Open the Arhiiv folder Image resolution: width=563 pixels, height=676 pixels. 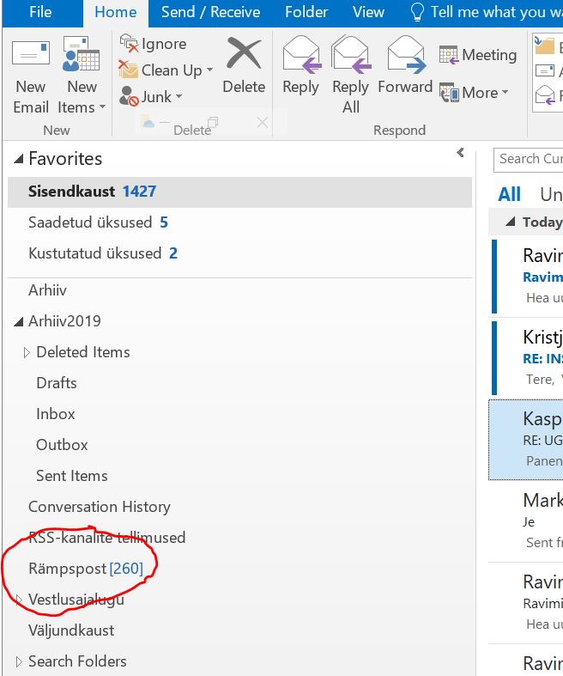tap(47, 290)
